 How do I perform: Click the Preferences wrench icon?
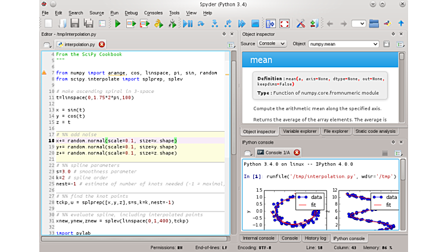pos(301,24)
